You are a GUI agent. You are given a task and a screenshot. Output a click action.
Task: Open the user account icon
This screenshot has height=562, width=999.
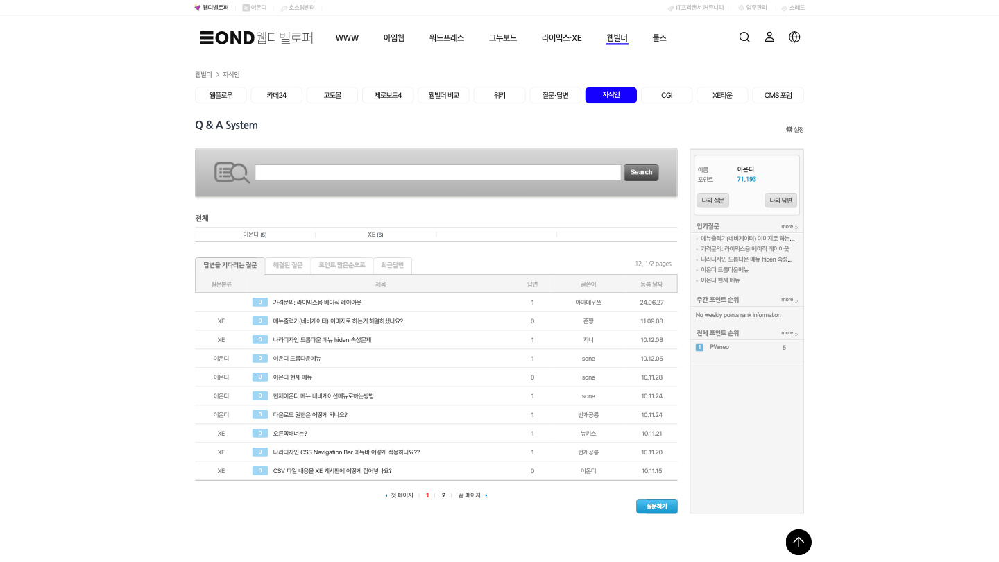(x=769, y=37)
